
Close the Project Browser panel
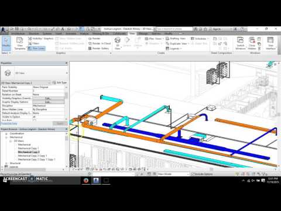66,129
